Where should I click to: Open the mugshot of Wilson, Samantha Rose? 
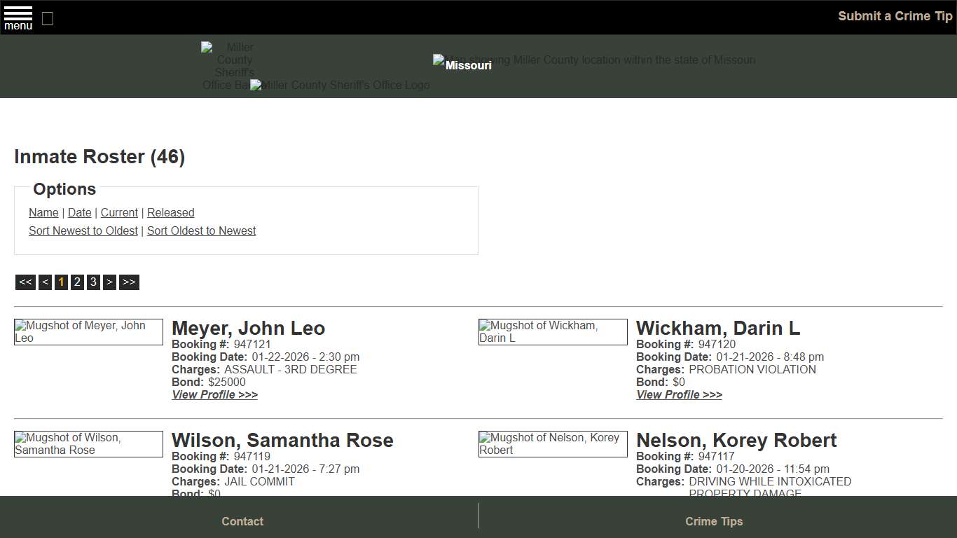pyautogui.click(x=88, y=443)
